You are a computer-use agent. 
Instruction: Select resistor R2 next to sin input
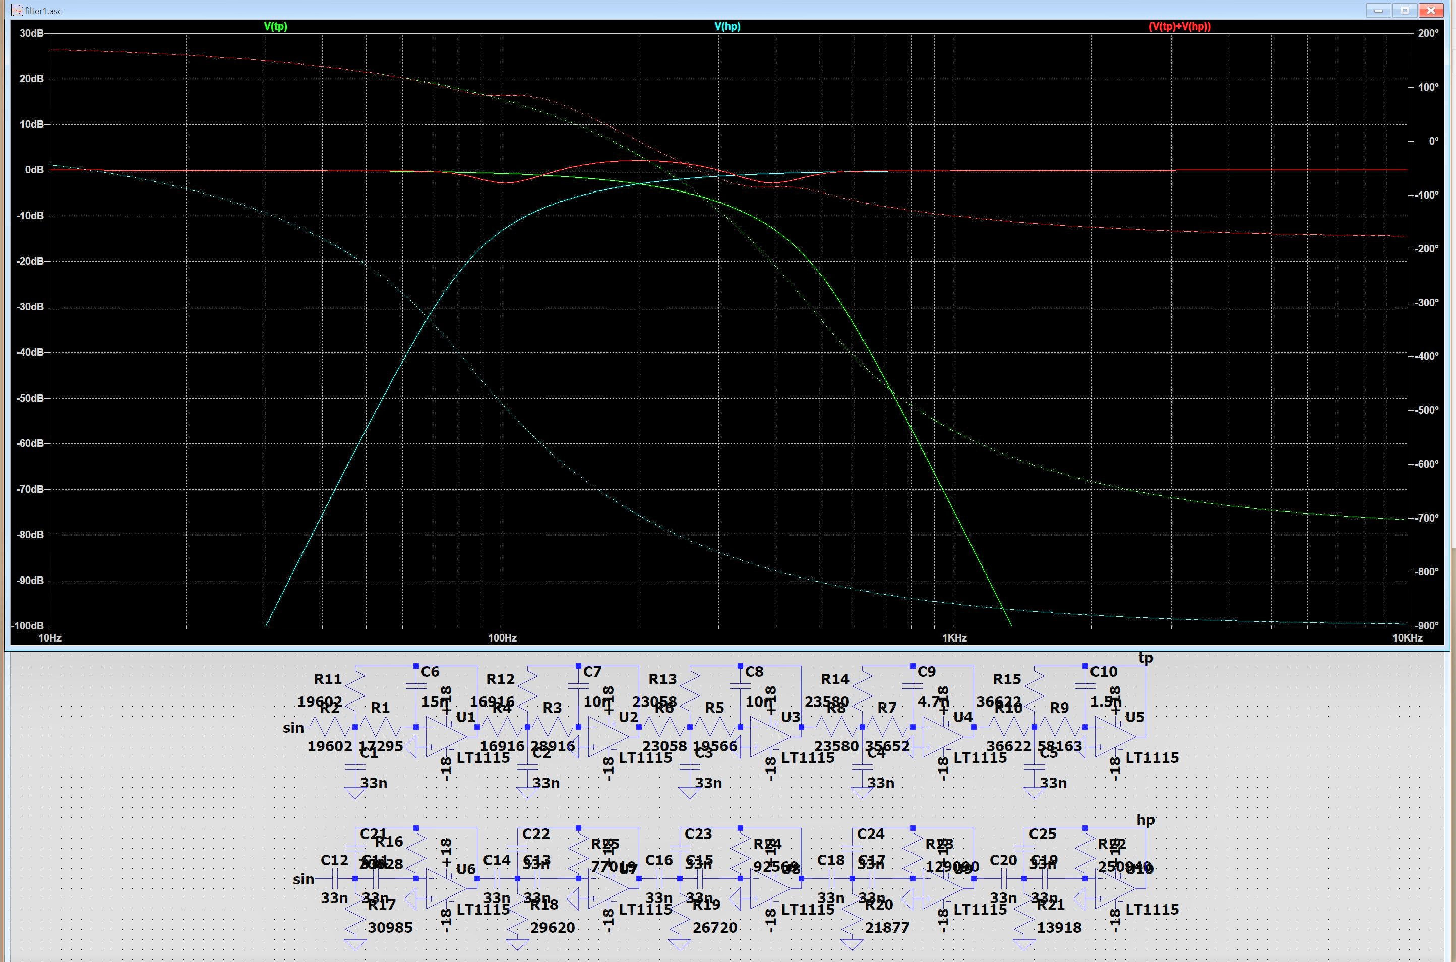tap(331, 727)
